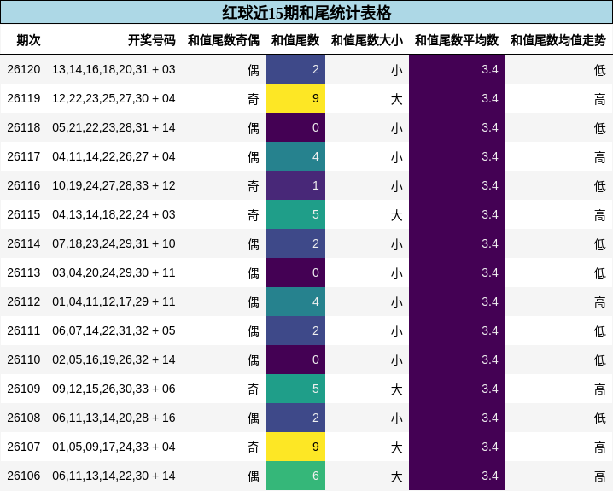The image size is (613, 491).
Task: Click draw numbers 09,12,15,26,30,33 + 06
Action: point(114,389)
